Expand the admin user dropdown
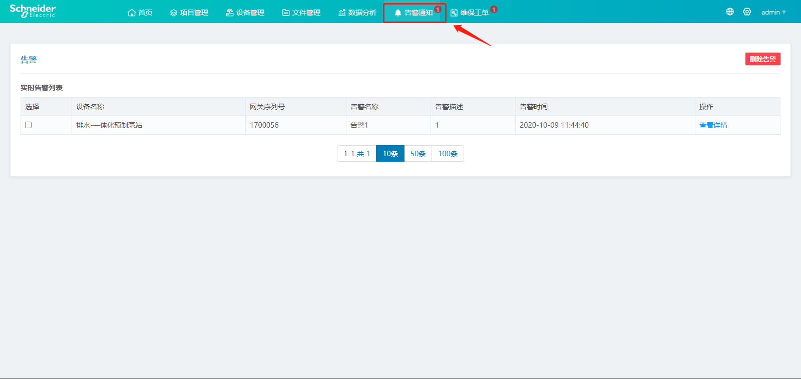The height and width of the screenshot is (379, 801). (773, 12)
